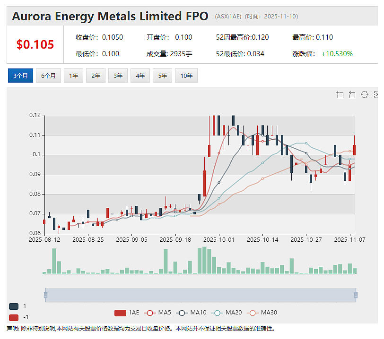The width and height of the screenshot is (384, 339).
Task: Show 10年 price history
Action: click(186, 76)
